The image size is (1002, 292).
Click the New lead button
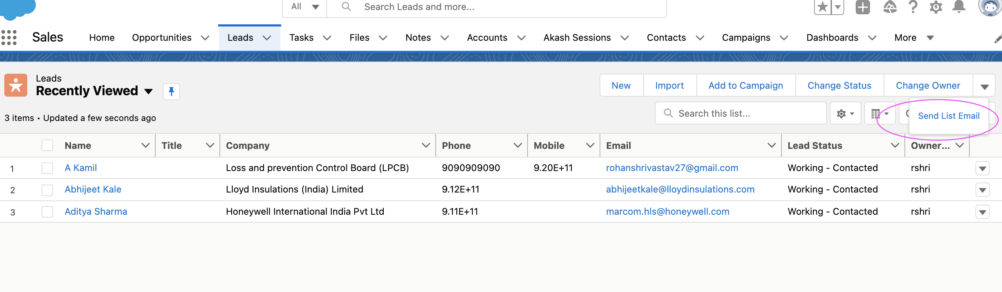click(x=621, y=86)
